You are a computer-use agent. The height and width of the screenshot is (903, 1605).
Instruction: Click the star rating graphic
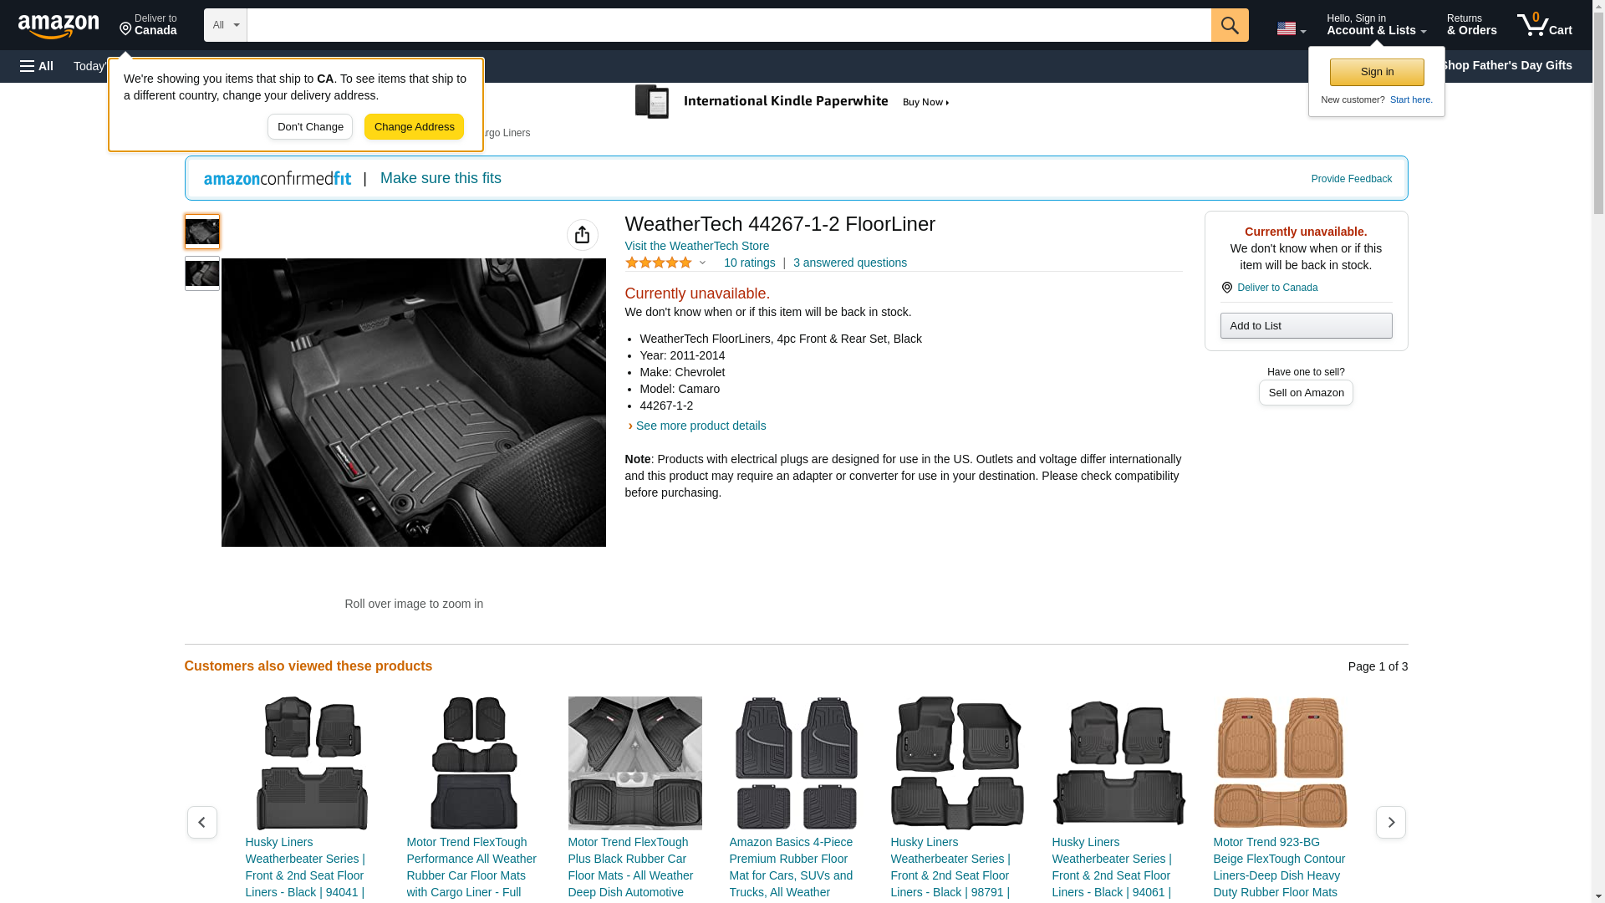(659, 263)
